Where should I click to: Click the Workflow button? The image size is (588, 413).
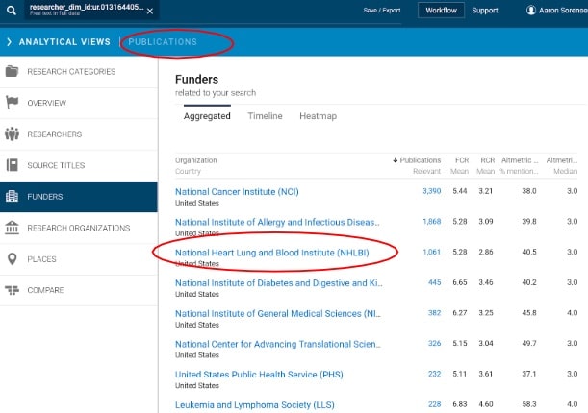pos(442,11)
